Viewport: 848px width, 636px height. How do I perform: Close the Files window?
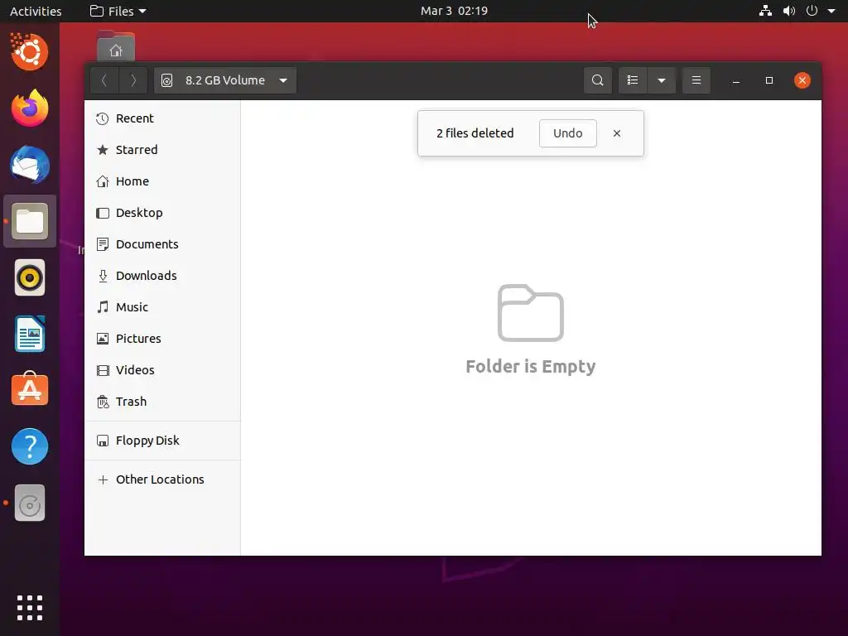pyautogui.click(x=802, y=80)
